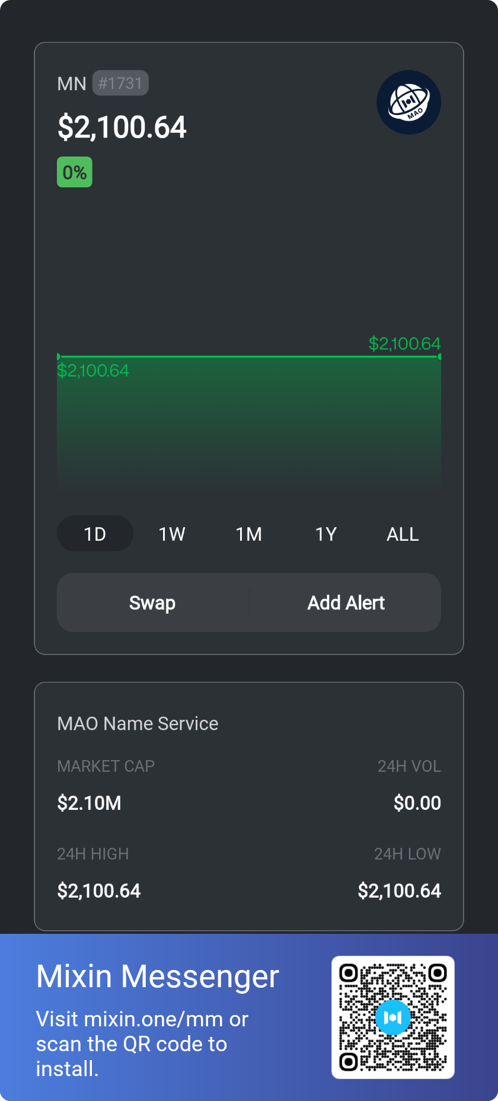
Task: Open the Mixin QR code image
Action: coord(393,1017)
